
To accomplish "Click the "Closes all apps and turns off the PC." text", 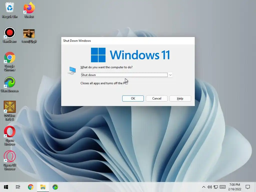I will coord(104,83).
